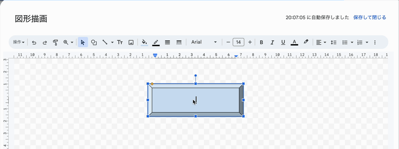The height and width of the screenshot is (149, 399).
Task: Expand the numbered list dropdown arrow
Action: point(367,42)
